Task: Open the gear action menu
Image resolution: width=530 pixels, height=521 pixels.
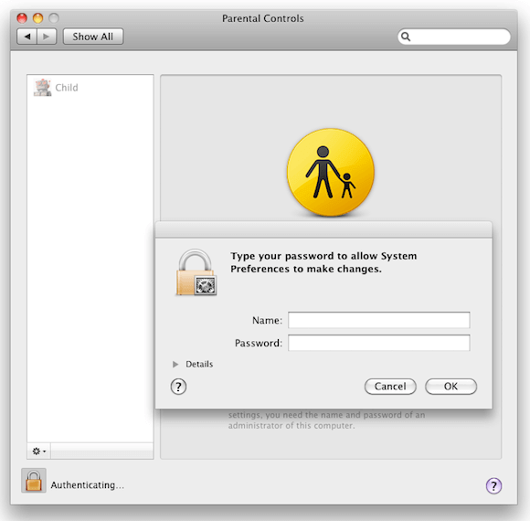Action: [x=39, y=451]
